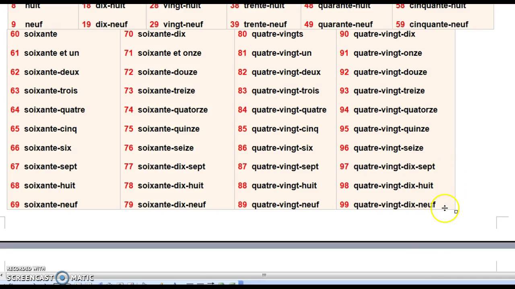Click the horizontal scrollbar grip
The image size is (515, 289).
pyautogui.click(x=264, y=275)
